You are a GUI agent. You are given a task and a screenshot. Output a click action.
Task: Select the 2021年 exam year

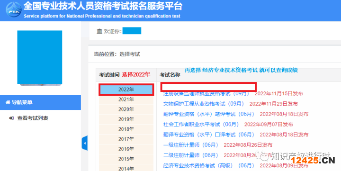click(126, 99)
